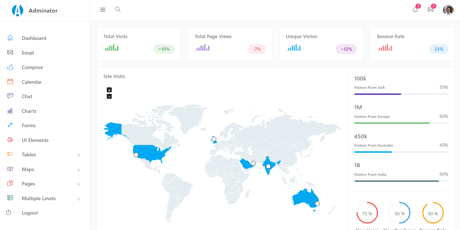The image size is (460, 230).
Task: Expand the Maps submenu chevron
Action: click(x=79, y=170)
